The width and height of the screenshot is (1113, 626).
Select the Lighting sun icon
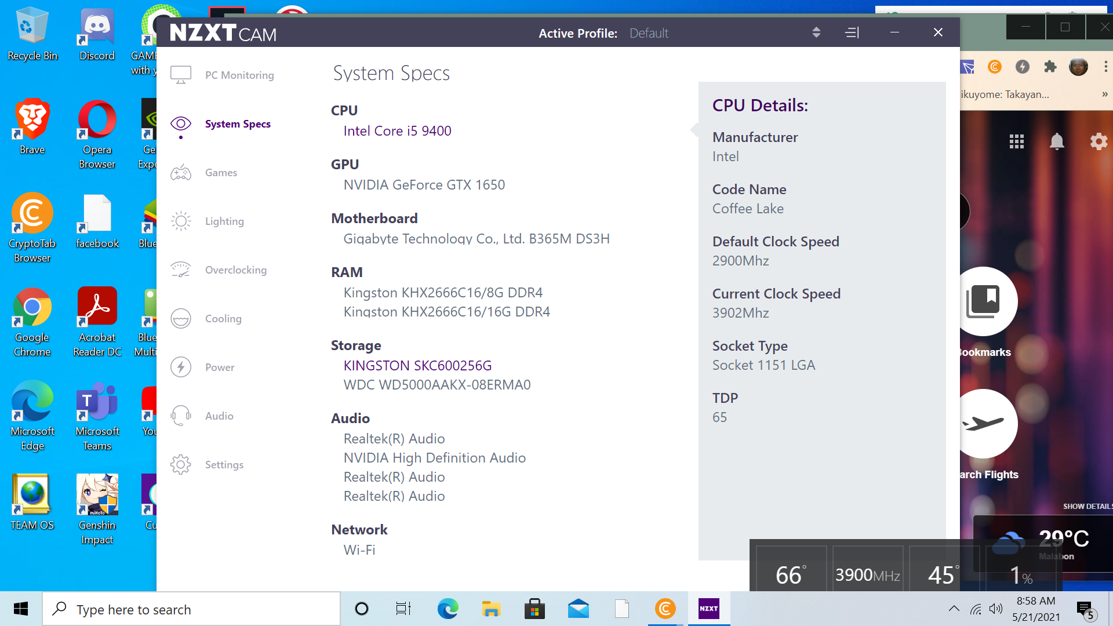pyautogui.click(x=181, y=221)
